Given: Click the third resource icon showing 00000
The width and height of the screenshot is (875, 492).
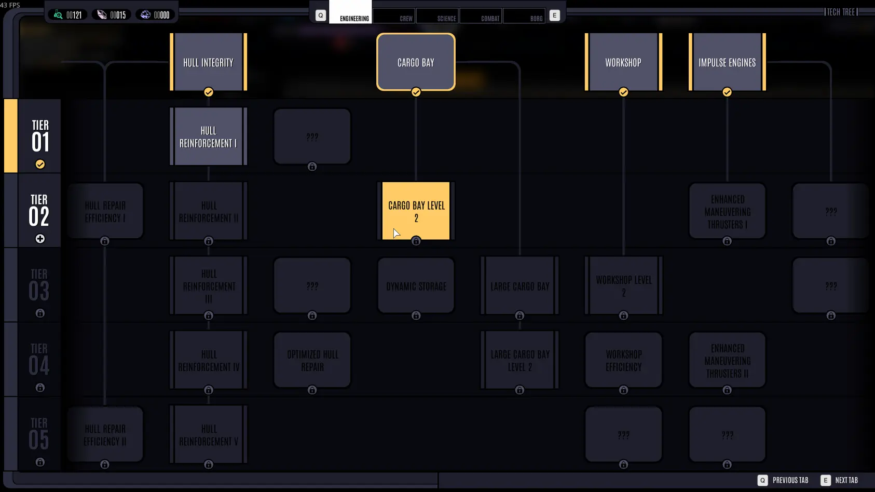Looking at the screenshot, I should coord(145,15).
